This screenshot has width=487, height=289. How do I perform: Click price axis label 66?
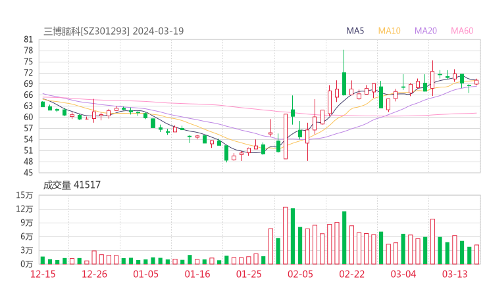point(28,95)
